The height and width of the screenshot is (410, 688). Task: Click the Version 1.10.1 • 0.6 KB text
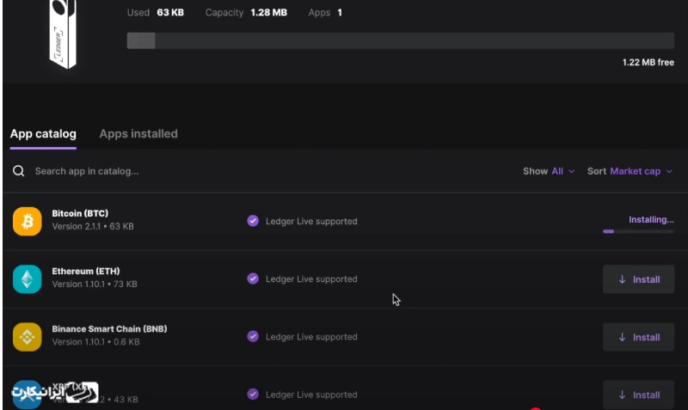tap(96, 342)
